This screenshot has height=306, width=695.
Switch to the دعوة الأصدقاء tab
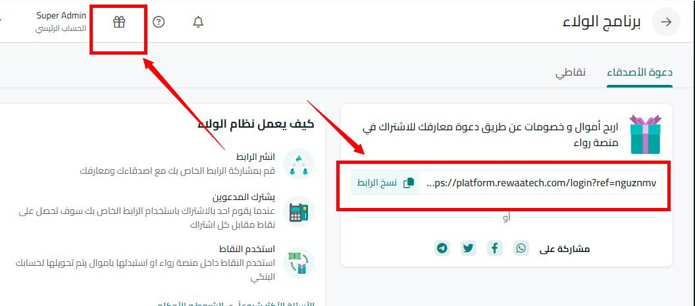pos(640,73)
